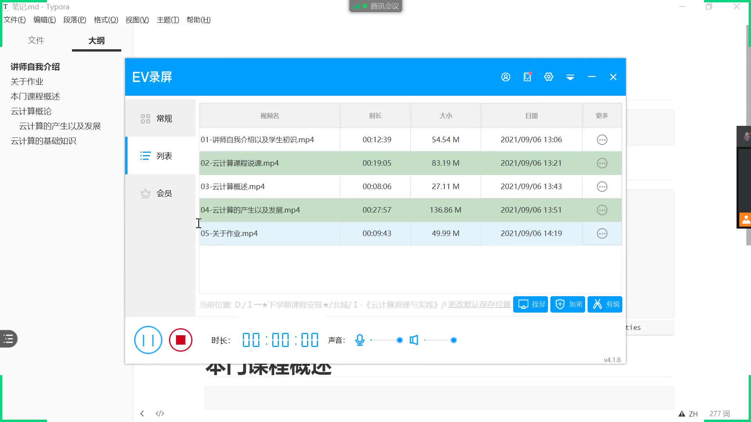This screenshot has width=751, height=422.
Task: Select video 01-讲师自我介绍以及学生初识.mp4
Action: point(410,139)
